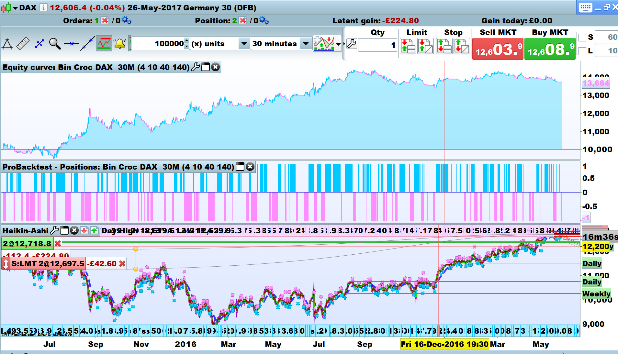Select the triangle drawing tool
618x354 pixels.
coord(7,44)
